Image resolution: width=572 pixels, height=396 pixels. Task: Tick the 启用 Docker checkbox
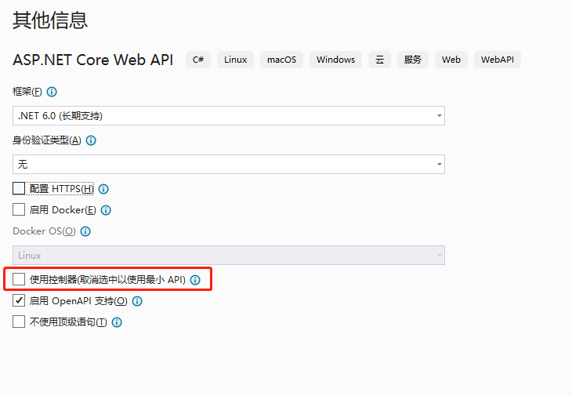(19, 210)
